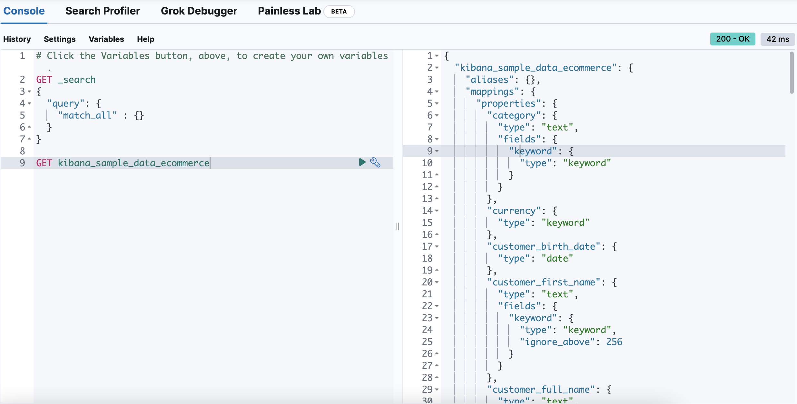The width and height of the screenshot is (797, 404).
Task: Collapse customer_full_name on output line 29
Action: (x=437, y=390)
